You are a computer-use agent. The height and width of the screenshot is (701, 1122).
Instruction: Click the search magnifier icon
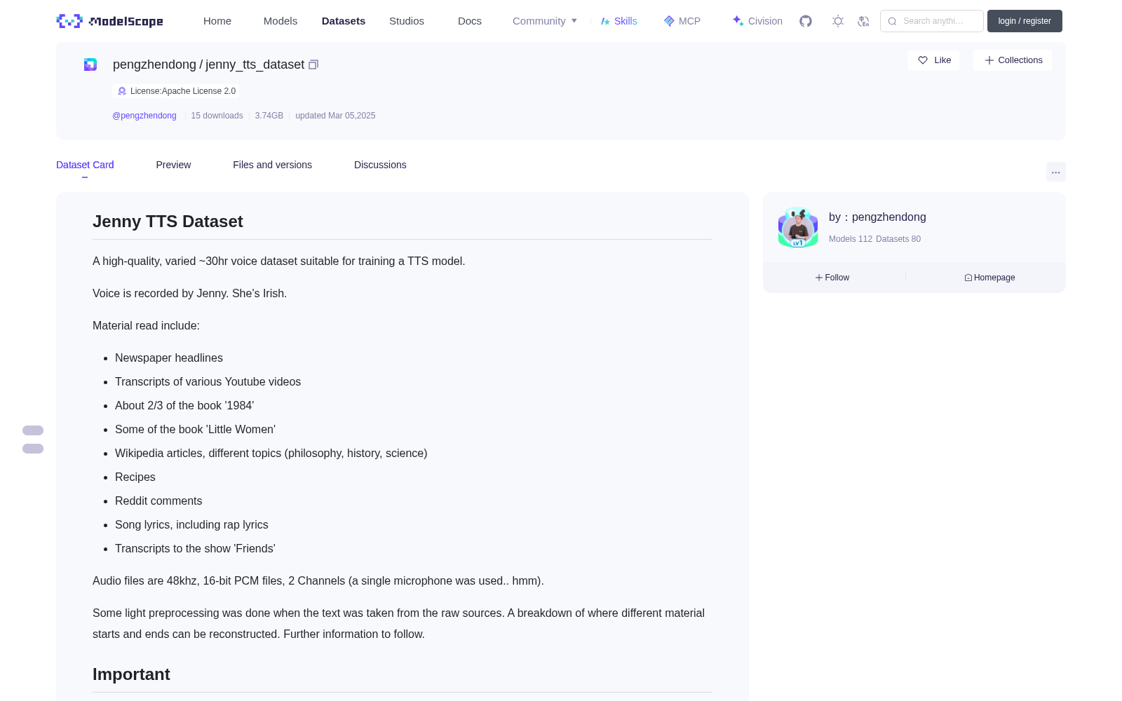[892, 21]
